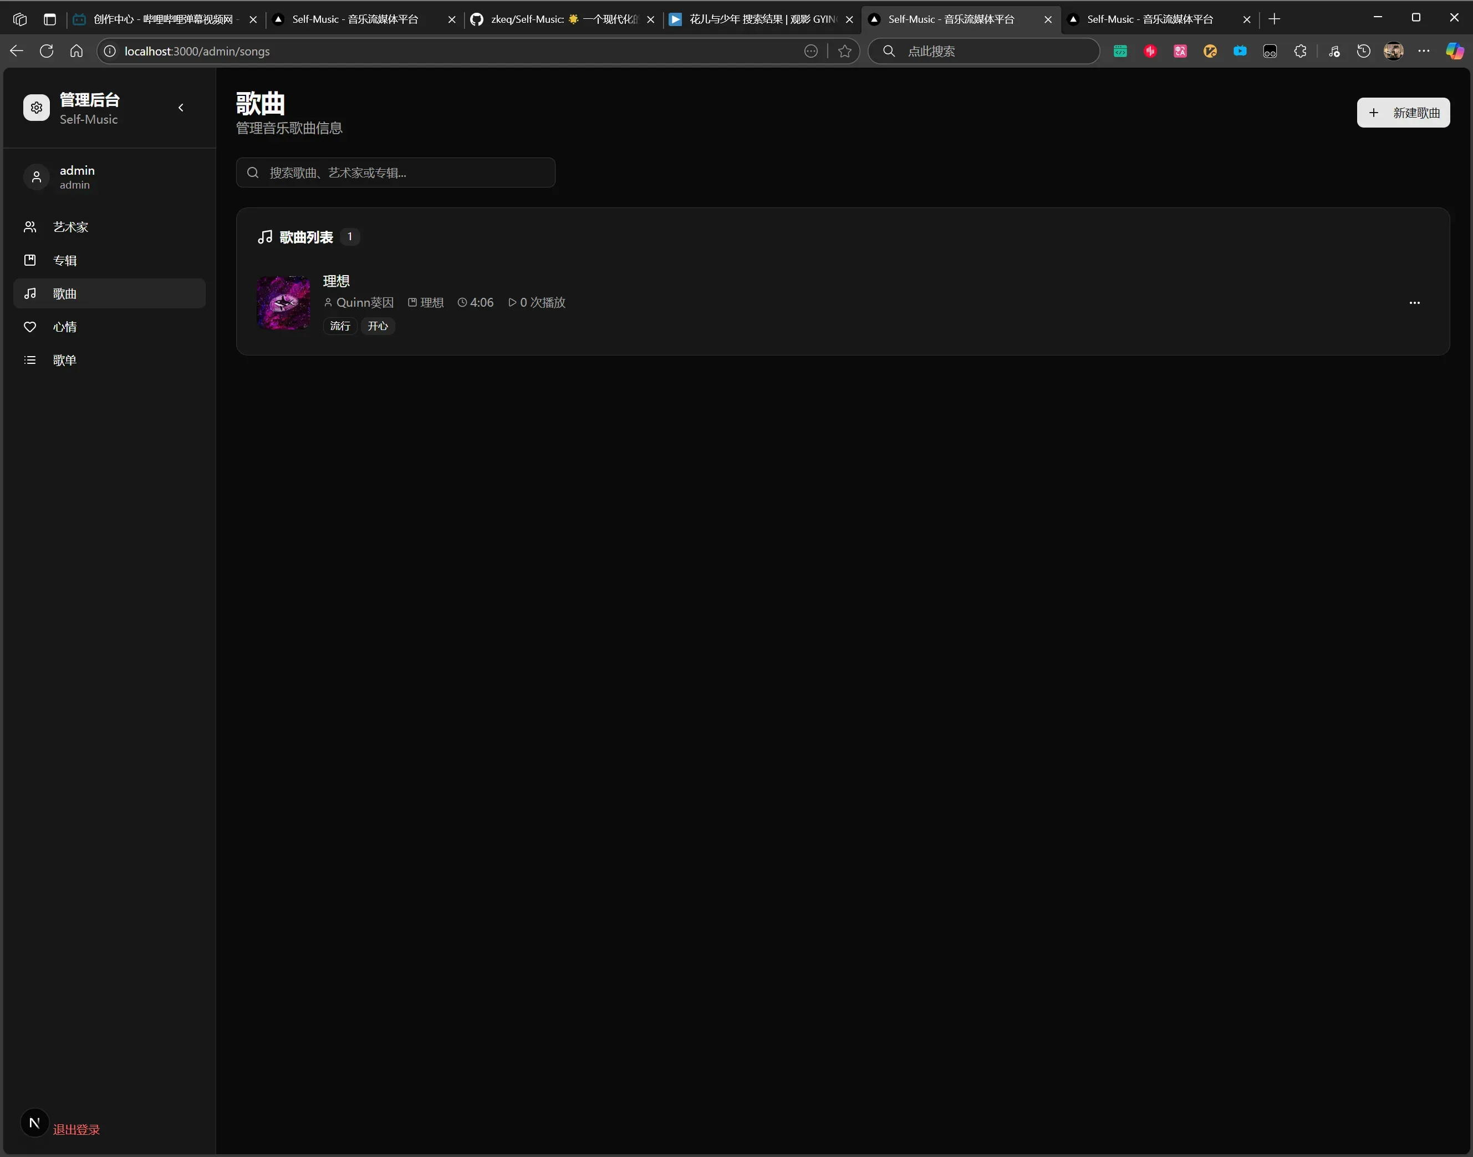Focus the song search input field
Viewport: 1473px width, 1157px height.
[406, 172]
